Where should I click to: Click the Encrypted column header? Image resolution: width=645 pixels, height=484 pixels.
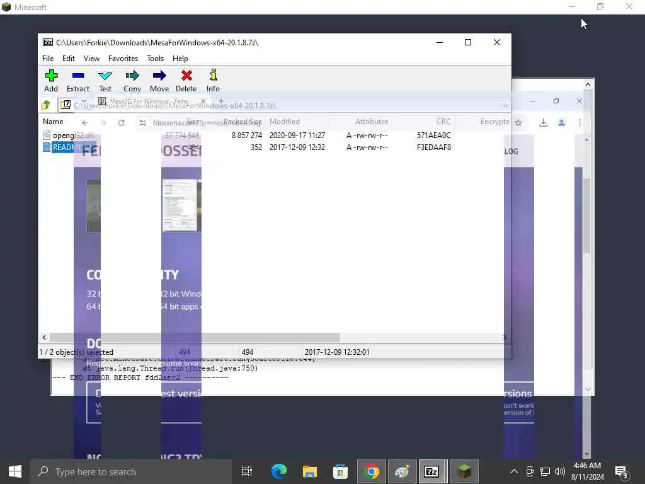tap(494, 122)
